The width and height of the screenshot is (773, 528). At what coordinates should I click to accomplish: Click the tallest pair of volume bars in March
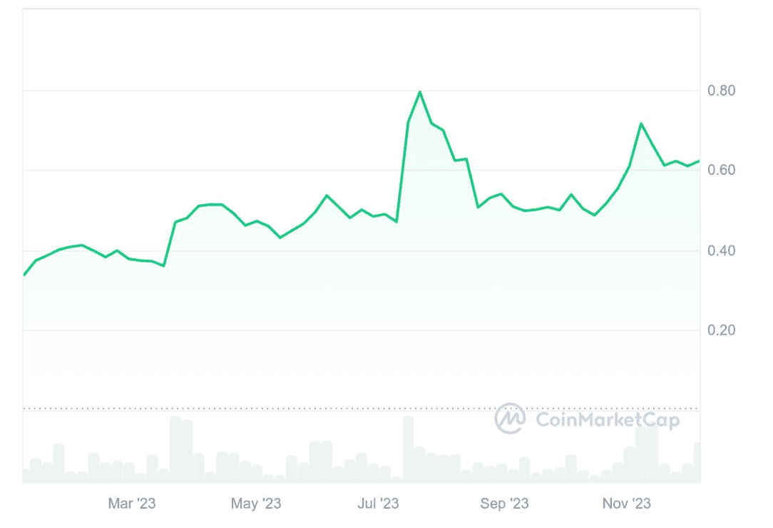(x=181, y=450)
